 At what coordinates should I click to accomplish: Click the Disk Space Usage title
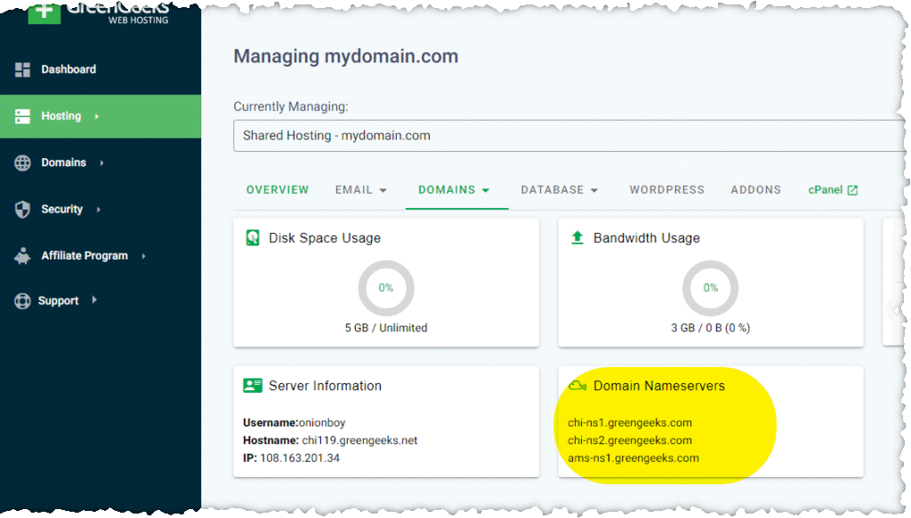(325, 238)
